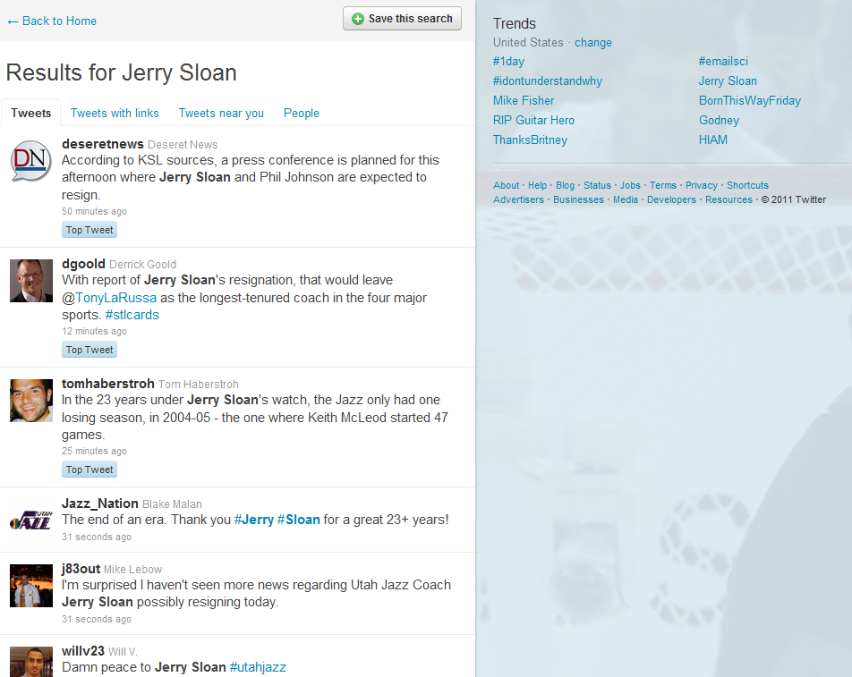Click the @TonyLaRussa mention
This screenshot has height=677, width=852.
109,298
